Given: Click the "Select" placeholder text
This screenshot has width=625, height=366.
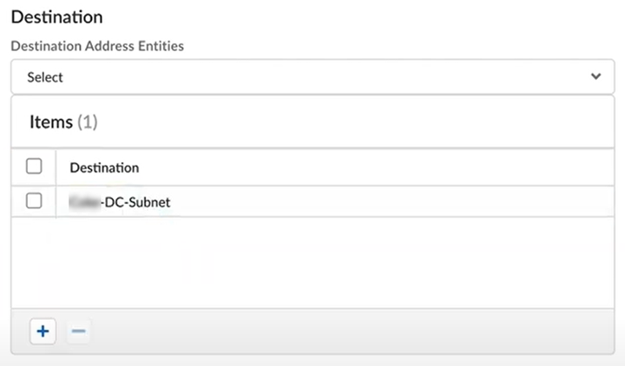Looking at the screenshot, I should pos(45,77).
